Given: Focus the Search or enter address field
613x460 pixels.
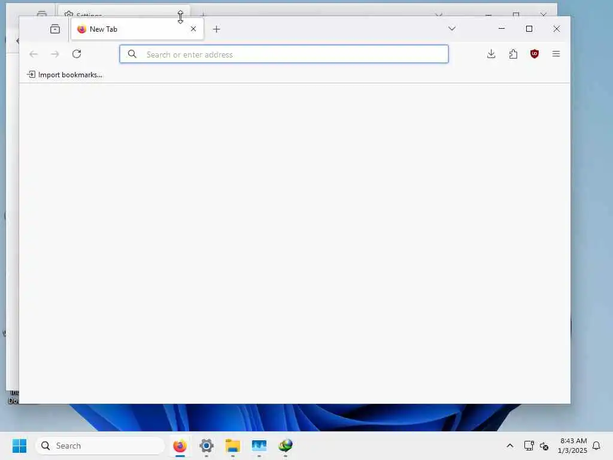Looking at the screenshot, I should tap(284, 54).
